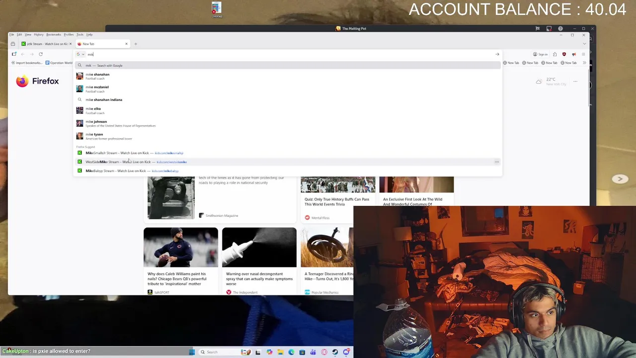Viewport: 636px width, 358px height.
Task: Open options dots on WestSideMike suggestion row
Action: [496, 162]
